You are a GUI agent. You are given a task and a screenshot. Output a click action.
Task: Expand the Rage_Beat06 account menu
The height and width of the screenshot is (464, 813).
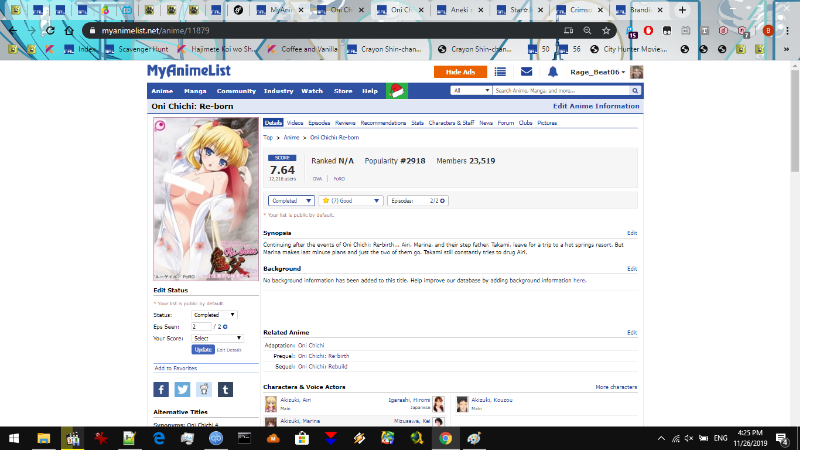[598, 72]
